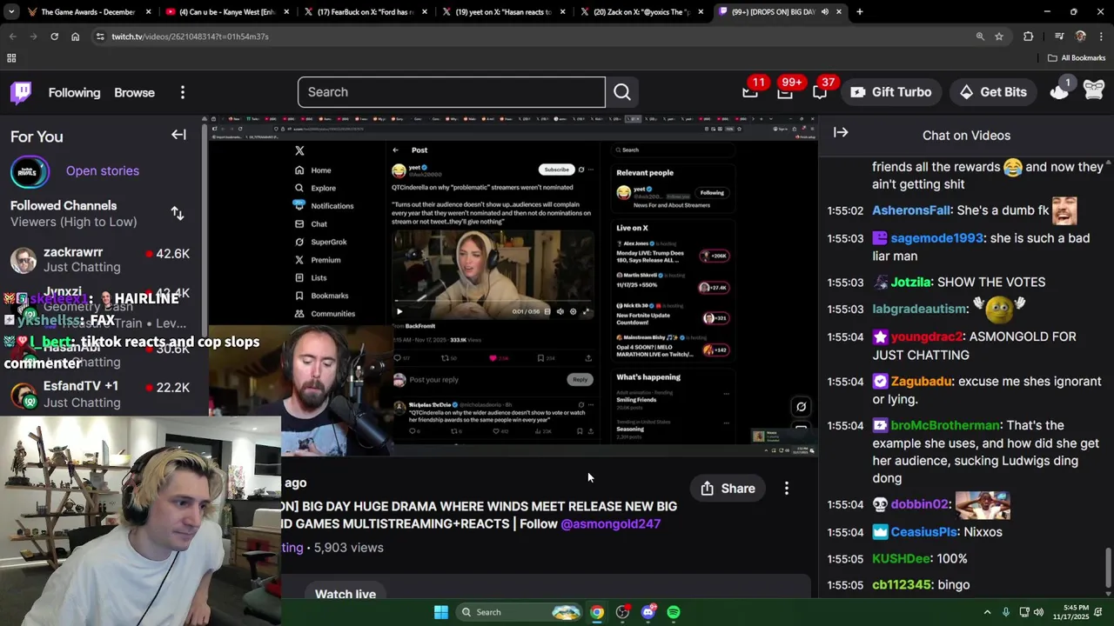Switch to the FearBuck on X tab
Viewport: 1114px width, 626px height.
click(366, 12)
